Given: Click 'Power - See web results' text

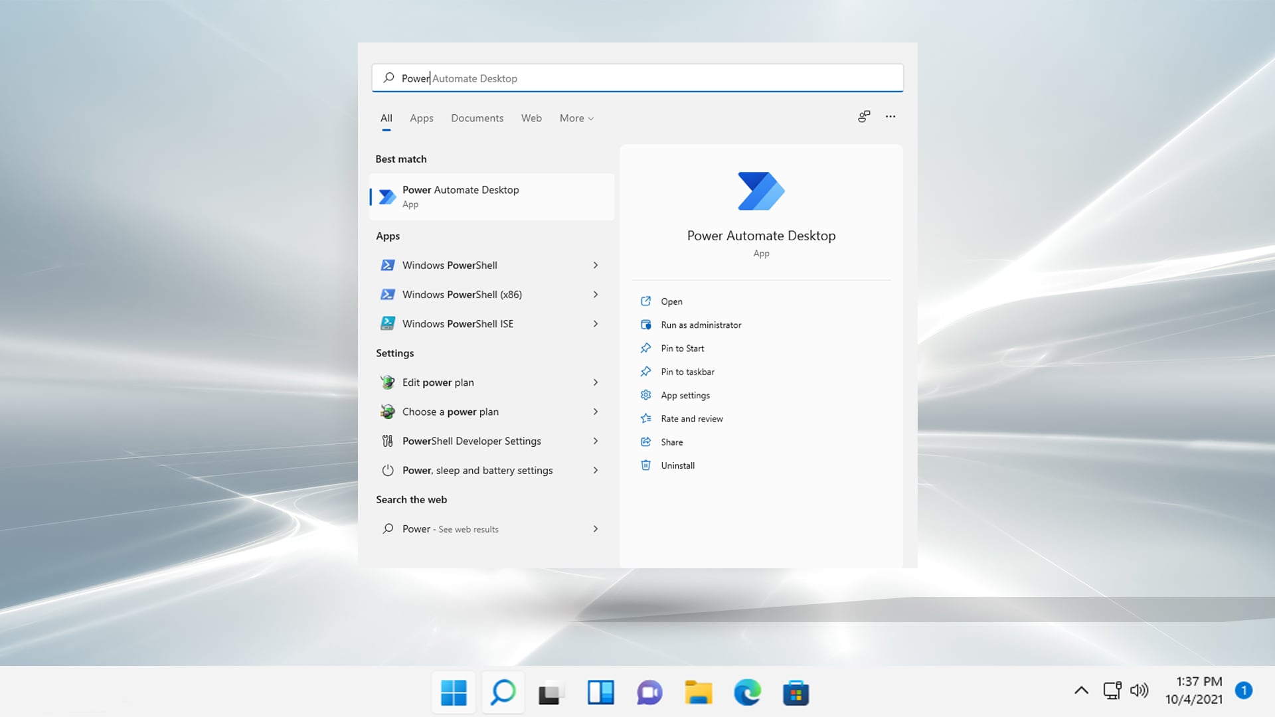Looking at the screenshot, I should pyautogui.click(x=450, y=528).
